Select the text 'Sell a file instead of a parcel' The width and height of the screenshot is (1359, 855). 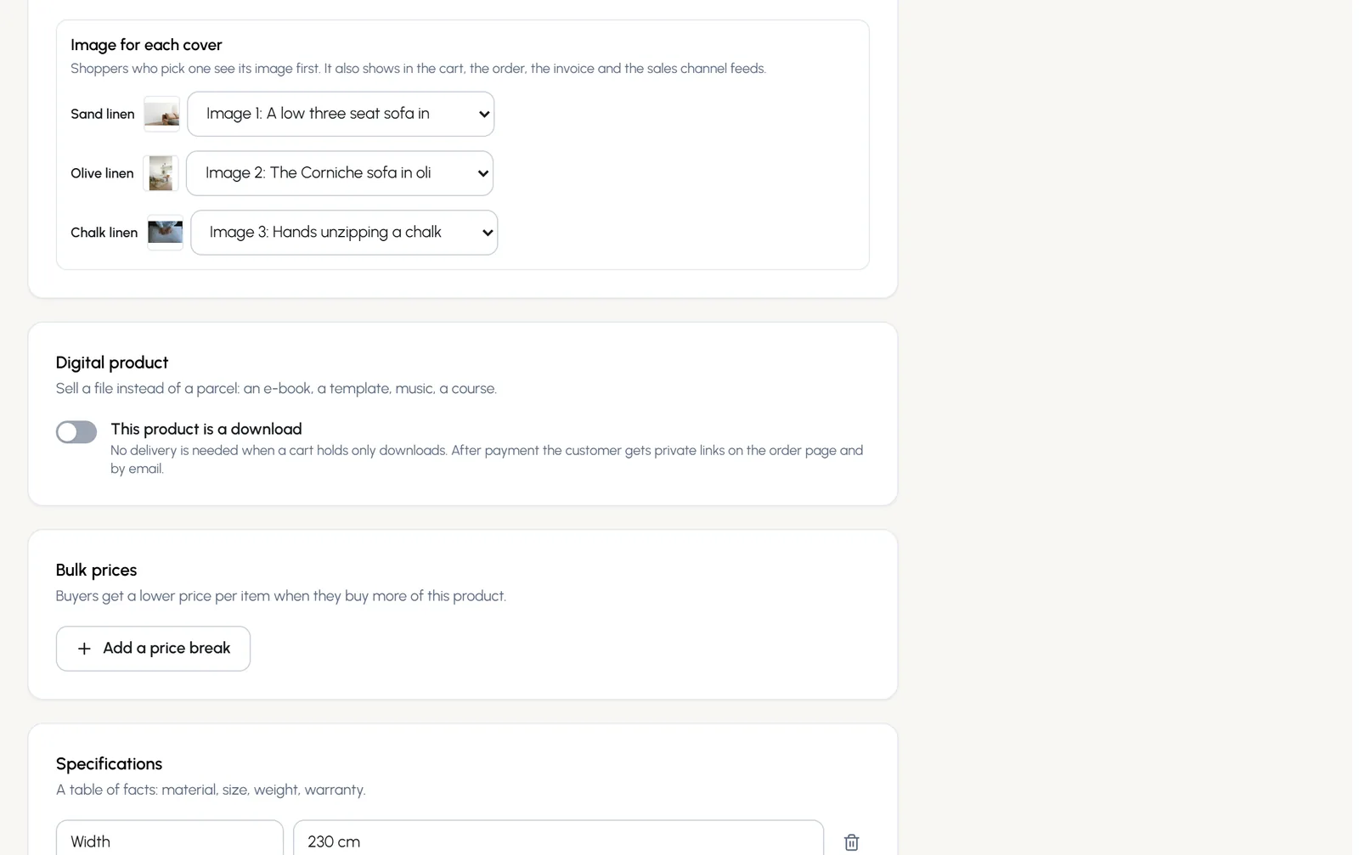[x=276, y=389]
